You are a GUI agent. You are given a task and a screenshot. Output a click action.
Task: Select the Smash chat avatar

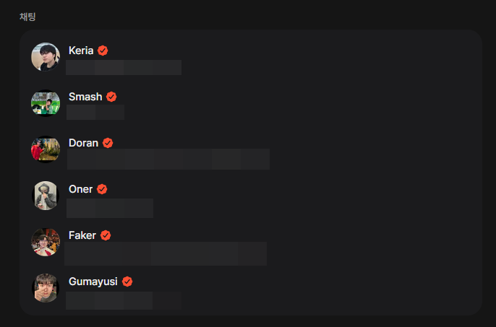pyautogui.click(x=46, y=103)
